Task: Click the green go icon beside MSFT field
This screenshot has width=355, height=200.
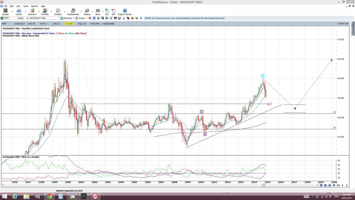Action: tap(2, 18)
